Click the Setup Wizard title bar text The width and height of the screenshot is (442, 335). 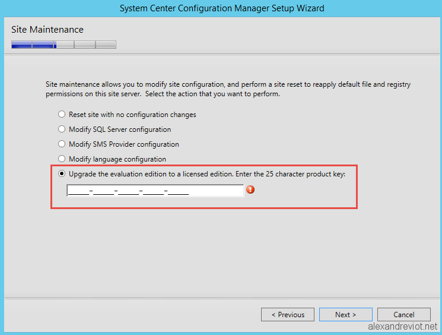222,8
